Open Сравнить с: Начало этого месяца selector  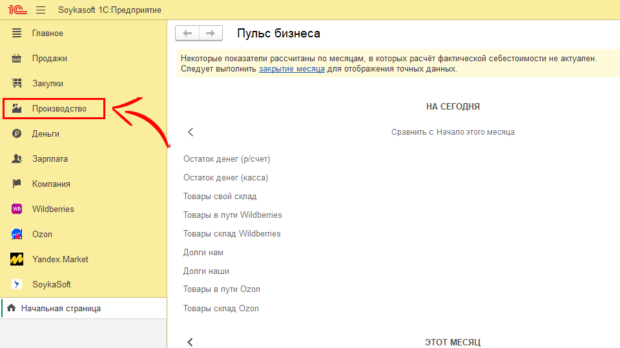(x=452, y=132)
